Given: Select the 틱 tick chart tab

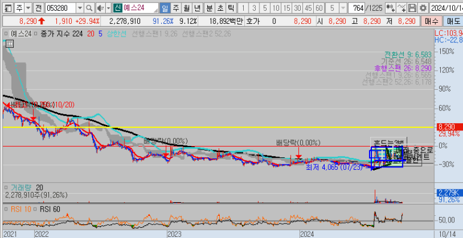Looking at the screenshot, I should tap(231, 8).
